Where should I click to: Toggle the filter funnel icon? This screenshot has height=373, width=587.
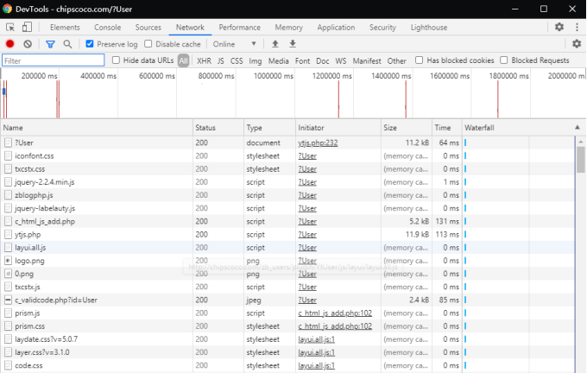click(x=50, y=44)
